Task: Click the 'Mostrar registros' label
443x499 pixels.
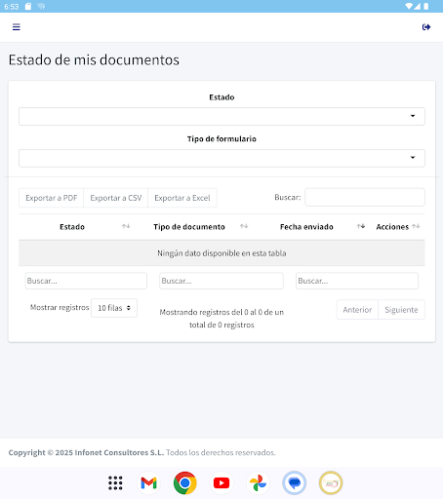Action: 60,307
